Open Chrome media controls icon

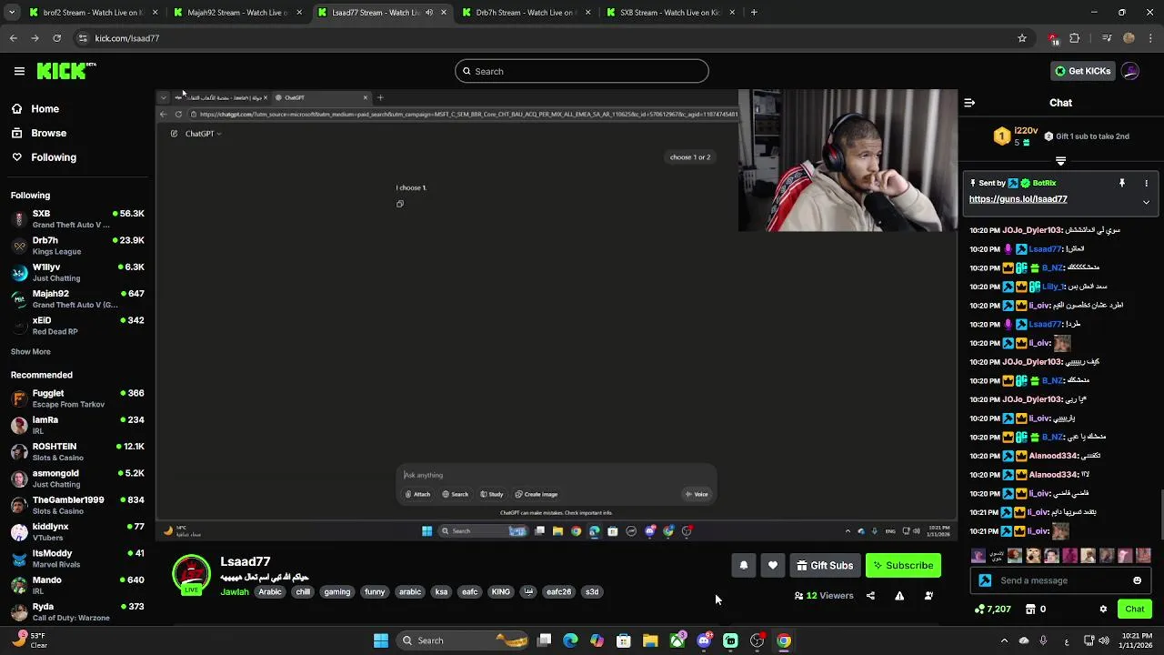tap(1107, 38)
